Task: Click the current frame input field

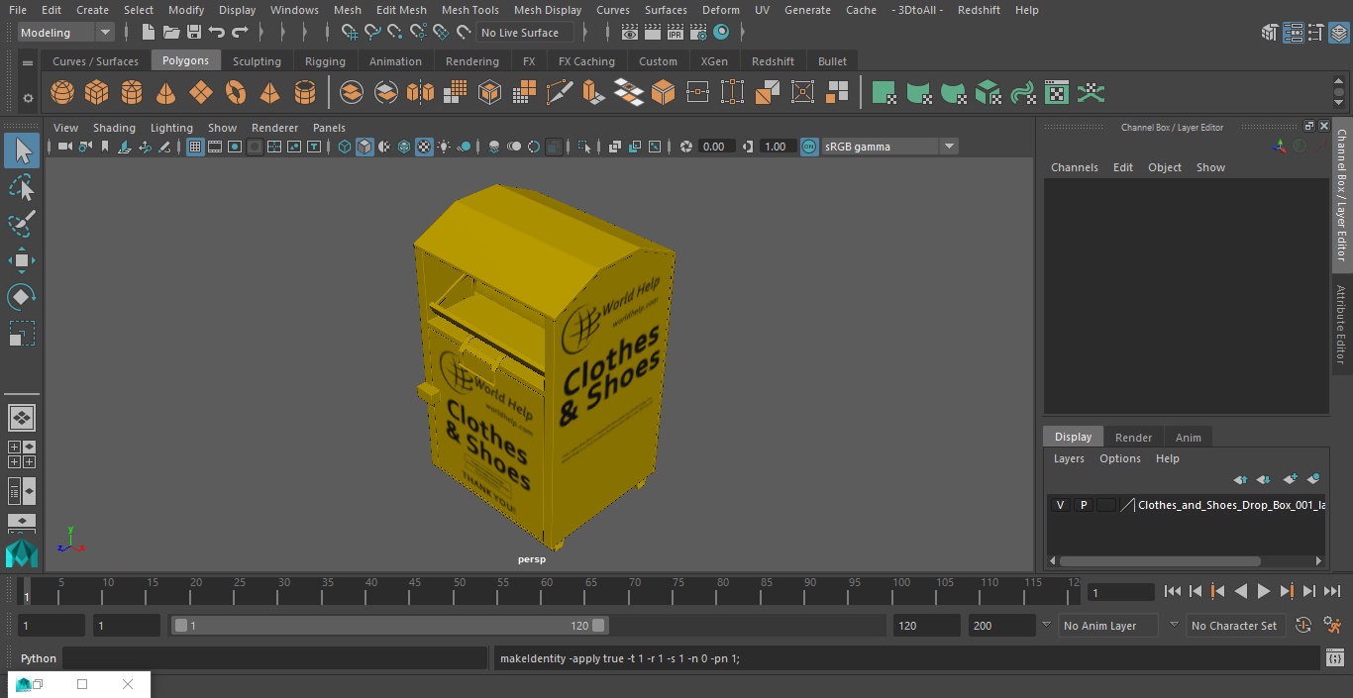Action: (x=1120, y=592)
